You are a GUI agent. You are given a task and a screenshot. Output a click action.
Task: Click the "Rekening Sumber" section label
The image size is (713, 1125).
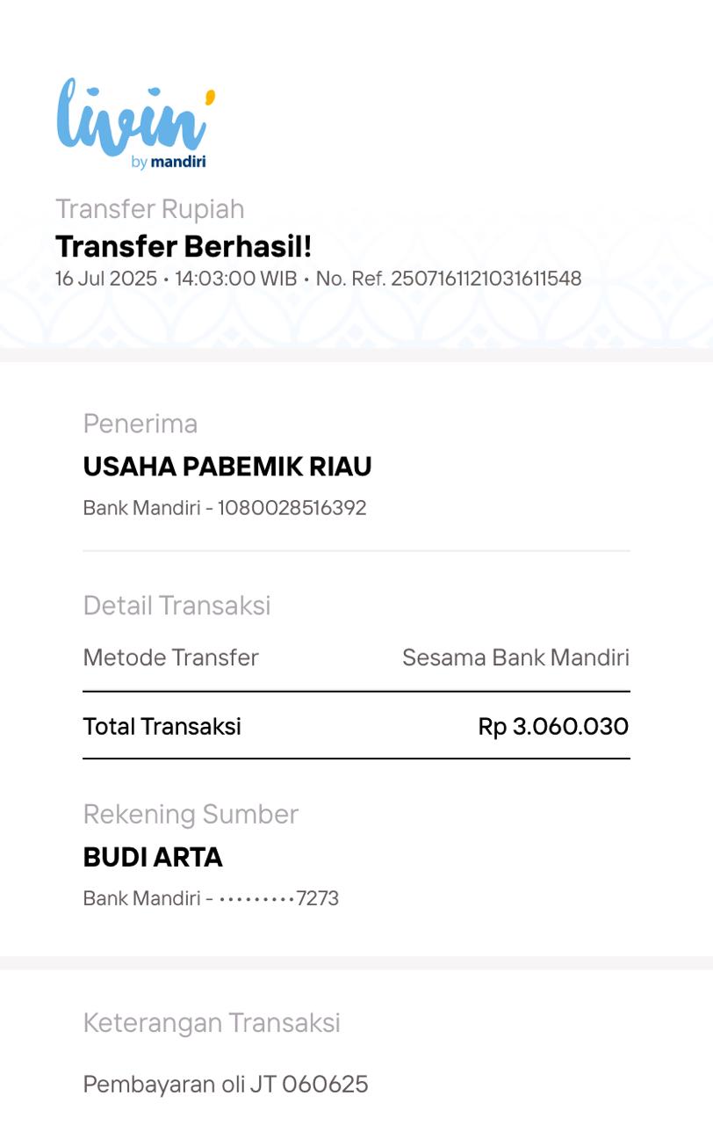tap(191, 814)
